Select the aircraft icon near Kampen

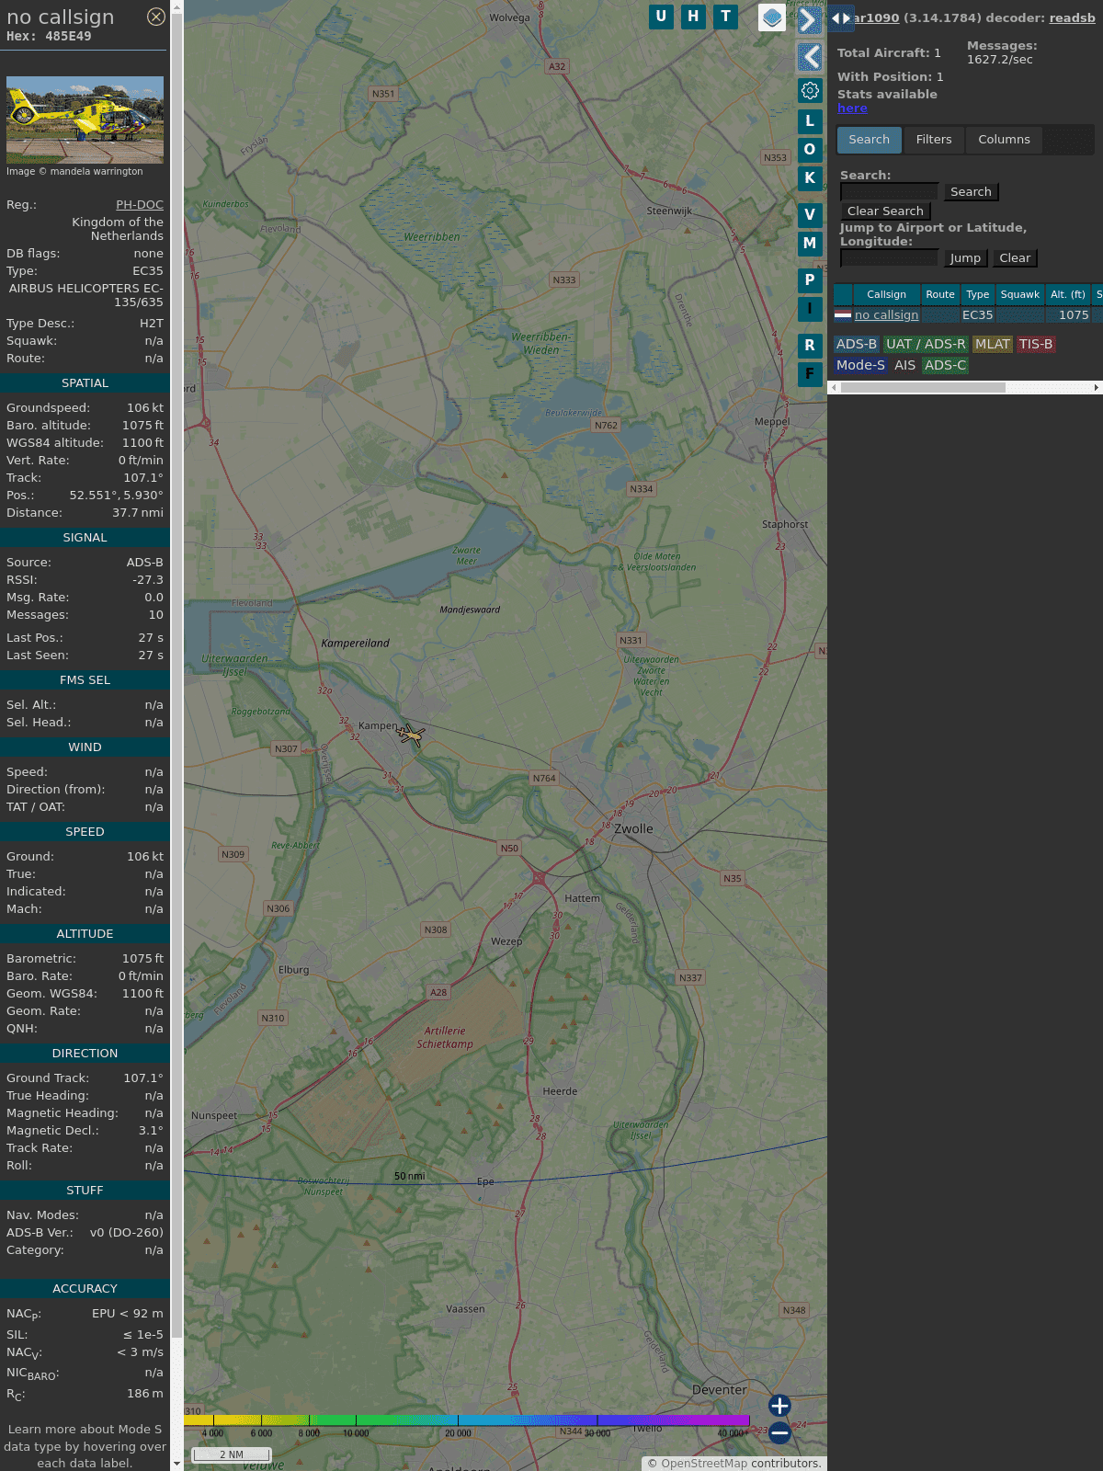tap(411, 735)
